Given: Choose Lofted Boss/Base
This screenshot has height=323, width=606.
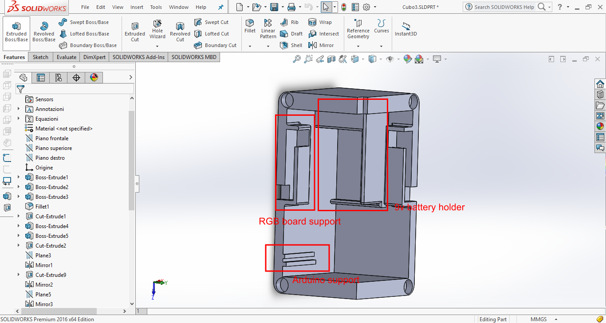Looking at the screenshot, I should 84,34.
